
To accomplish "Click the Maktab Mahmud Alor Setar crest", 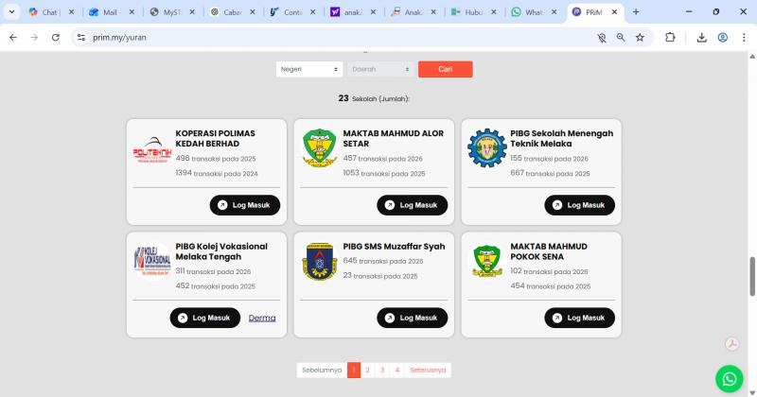I will point(320,147).
